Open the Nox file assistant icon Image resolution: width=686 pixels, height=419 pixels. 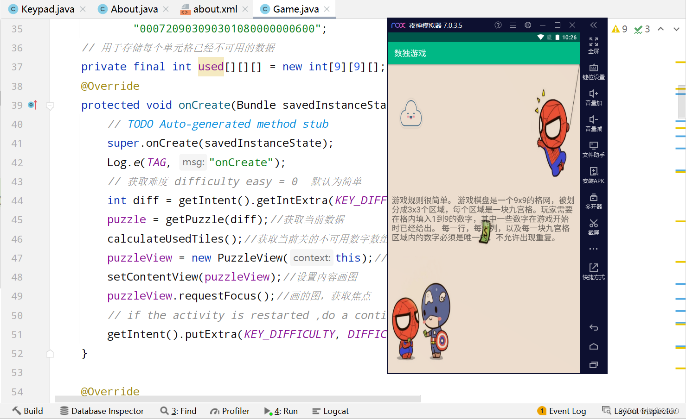[594, 150]
